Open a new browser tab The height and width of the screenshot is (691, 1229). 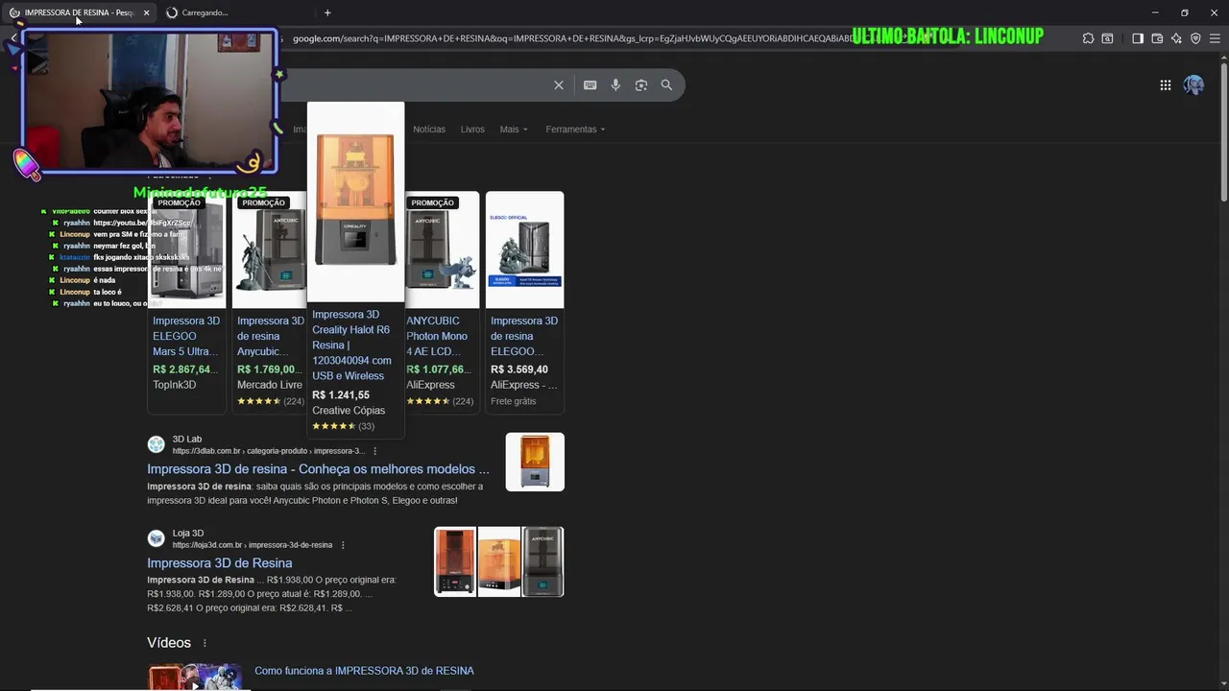click(327, 12)
